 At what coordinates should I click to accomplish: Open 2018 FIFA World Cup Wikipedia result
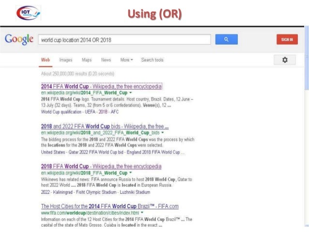point(101,166)
